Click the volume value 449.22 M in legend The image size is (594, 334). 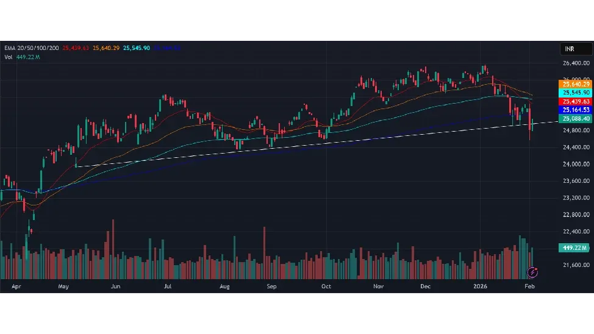(x=28, y=57)
